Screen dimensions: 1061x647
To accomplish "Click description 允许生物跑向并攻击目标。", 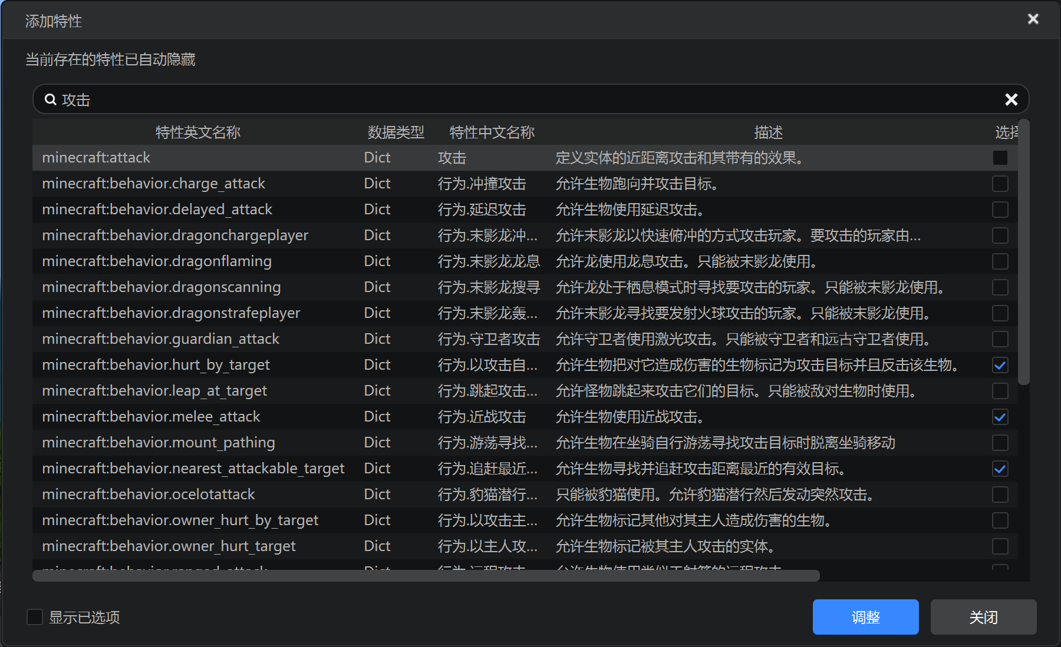I will pos(637,184).
